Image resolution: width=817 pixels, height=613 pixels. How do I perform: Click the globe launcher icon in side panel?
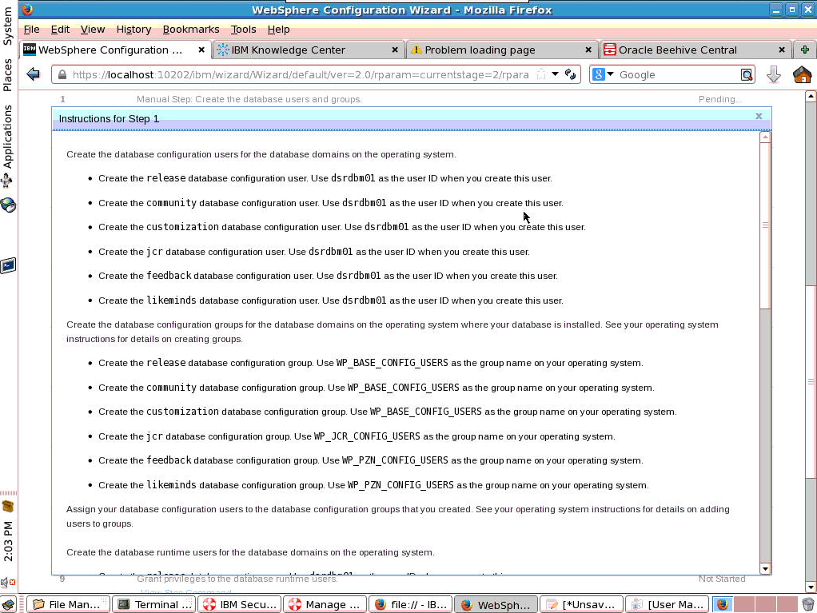[8, 205]
